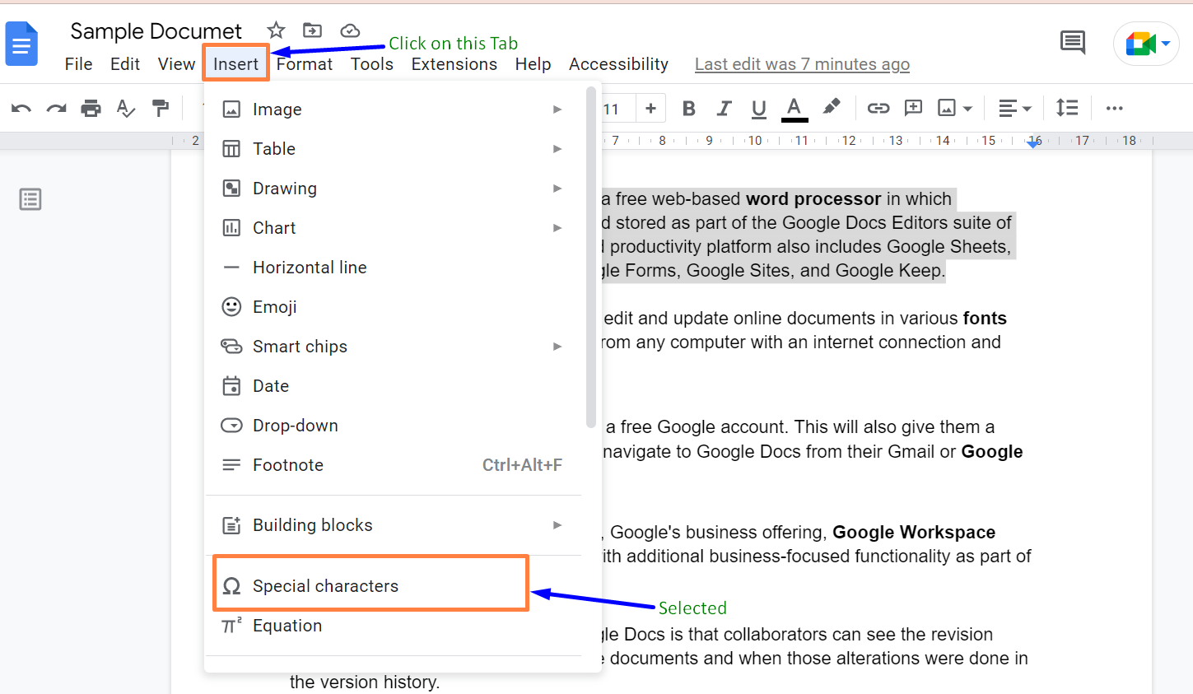Click the font size field showing 11
The image size is (1193, 694).
[616, 109]
